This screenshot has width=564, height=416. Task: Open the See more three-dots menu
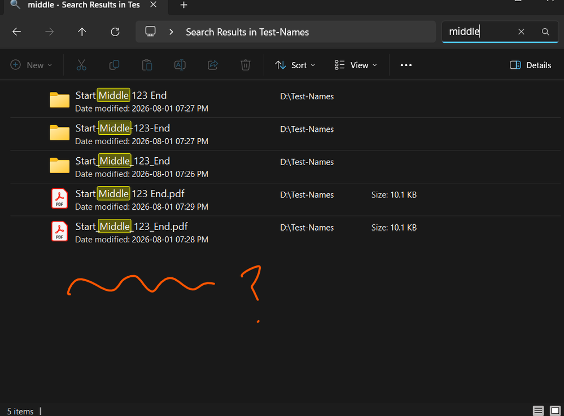[x=406, y=65]
